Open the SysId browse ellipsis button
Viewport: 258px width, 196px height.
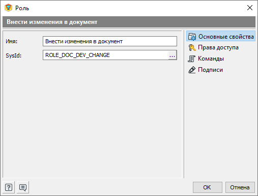[x=172, y=55]
